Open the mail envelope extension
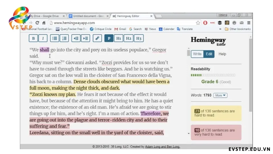The image size is (273, 154). tap(241, 23)
